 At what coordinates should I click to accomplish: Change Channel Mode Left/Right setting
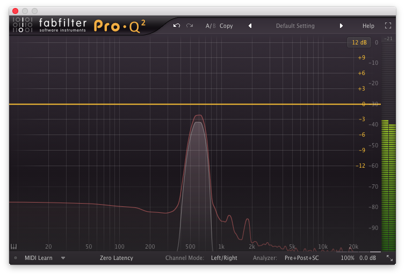[x=224, y=258]
